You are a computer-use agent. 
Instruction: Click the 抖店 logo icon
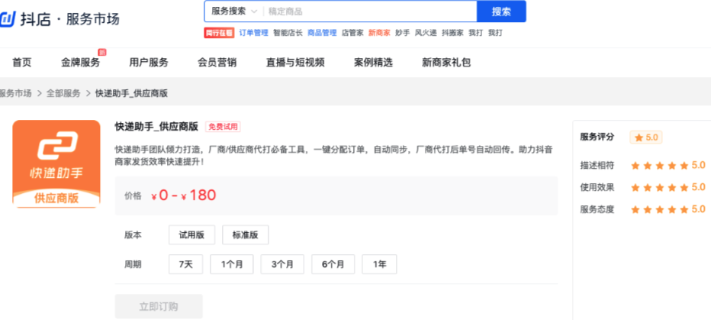click(x=8, y=19)
